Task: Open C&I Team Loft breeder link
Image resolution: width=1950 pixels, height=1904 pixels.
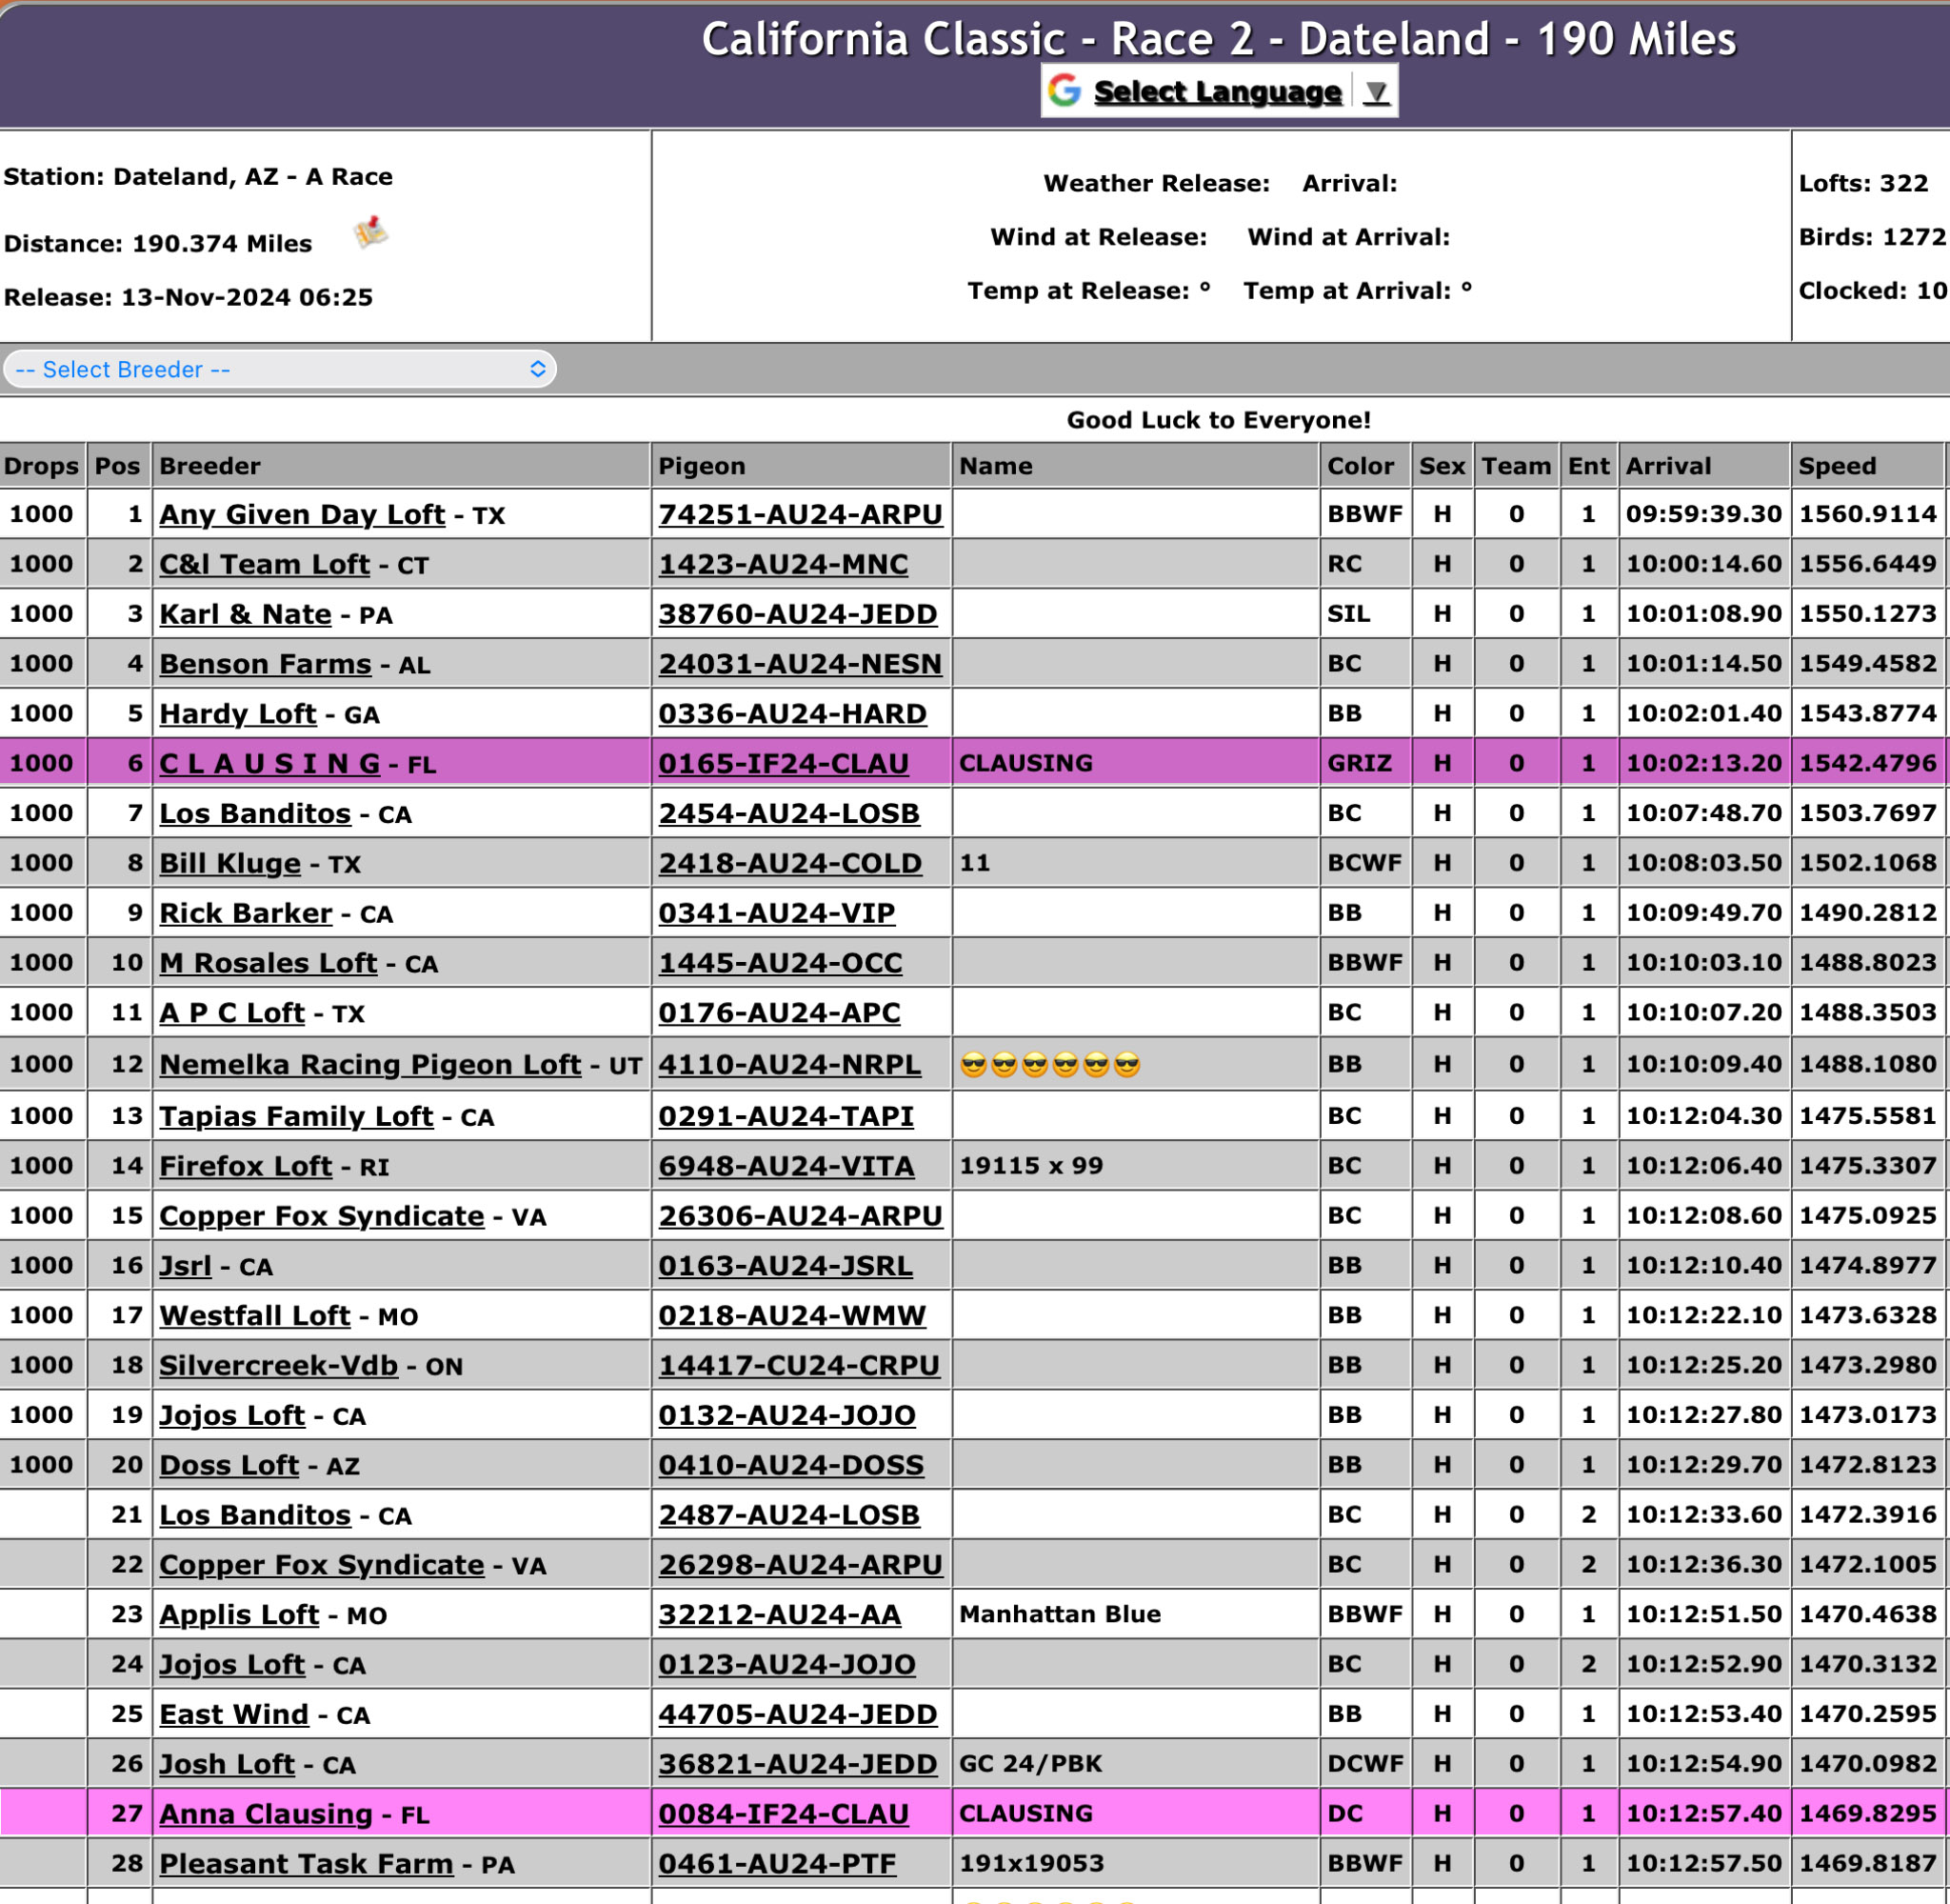Action: [x=265, y=564]
